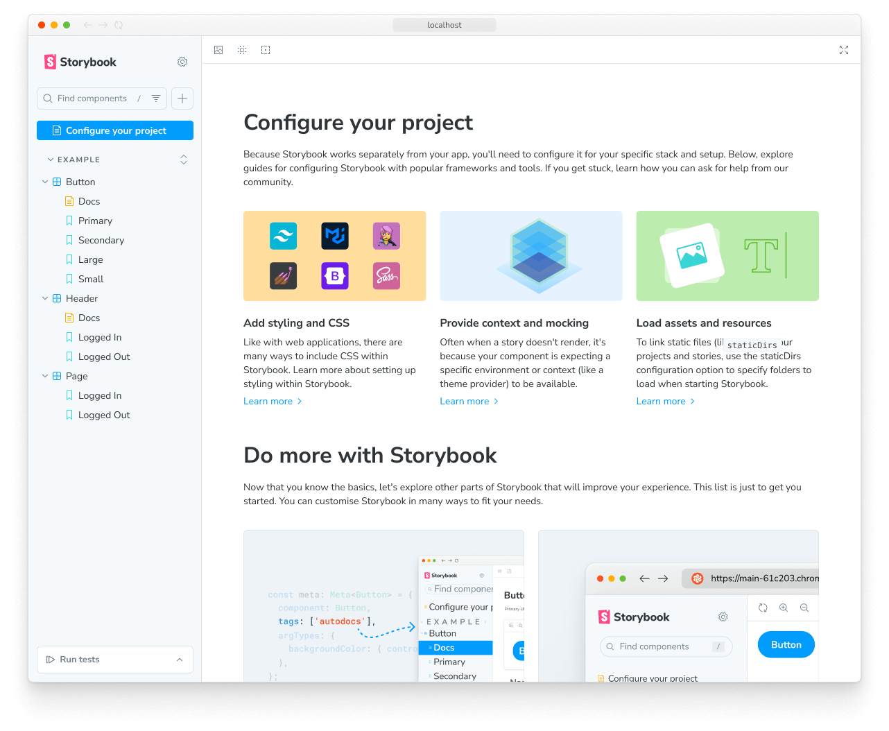Follow Learn more under Add styling and CSS
The image size is (889, 731).
(x=268, y=401)
